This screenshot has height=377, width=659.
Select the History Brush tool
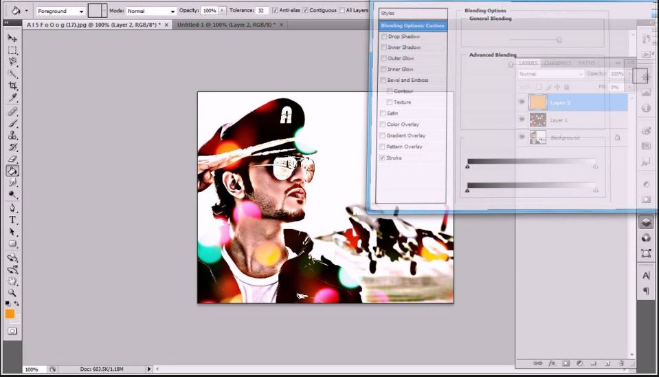coord(12,147)
